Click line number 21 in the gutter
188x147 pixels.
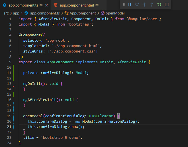[x=10, y=127]
